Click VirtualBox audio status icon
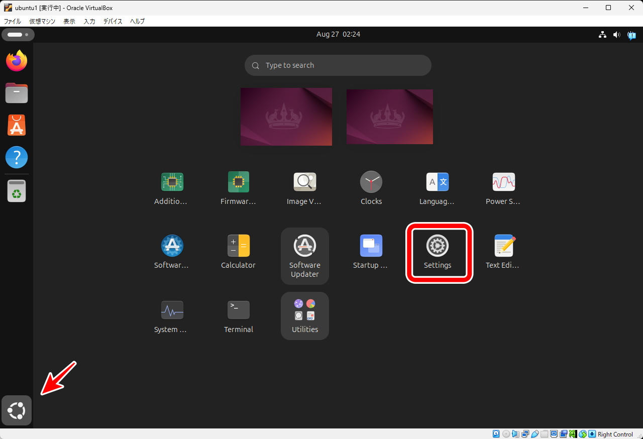This screenshot has width=643, height=439. (x=515, y=434)
